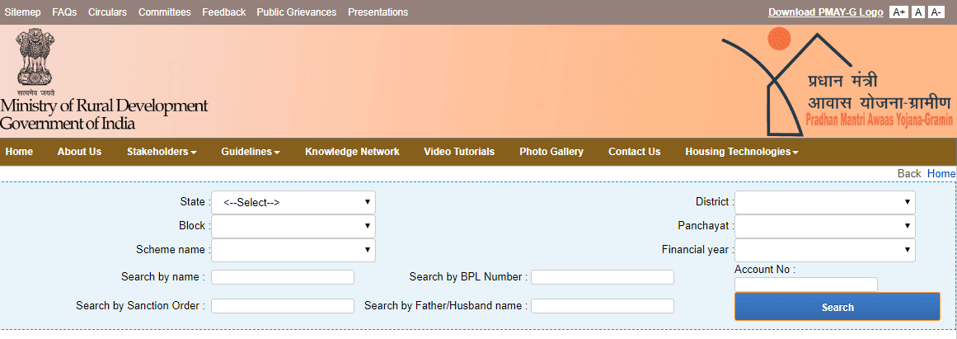The width and height of the screenshot is (957, 339).
Task: Go to Home in navigation bar
Action: coord(19,152)
